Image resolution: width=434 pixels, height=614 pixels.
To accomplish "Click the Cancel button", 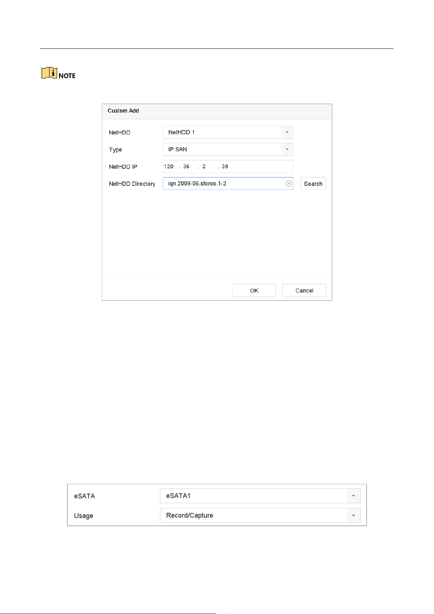I will [304, 290].
